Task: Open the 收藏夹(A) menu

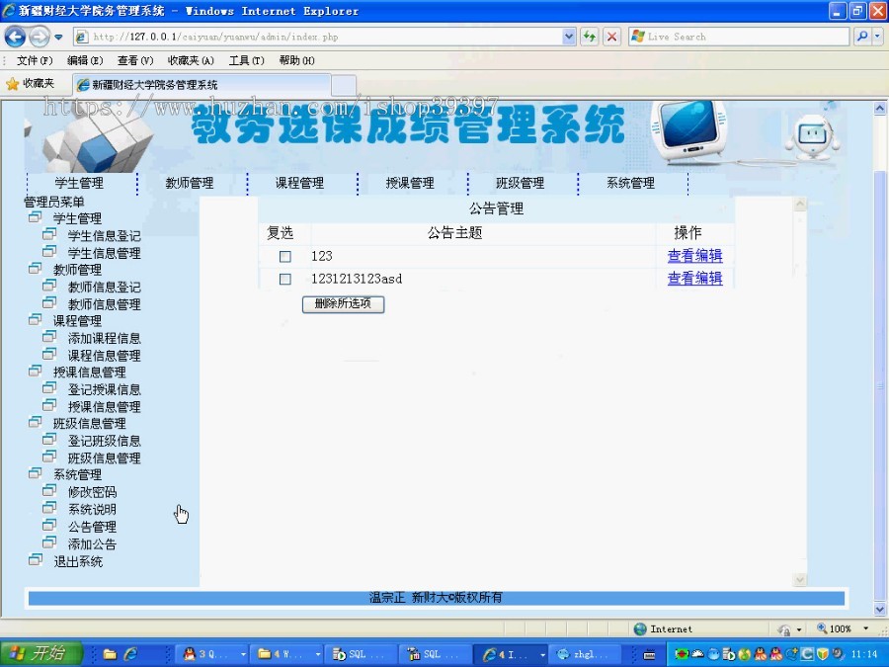Action: (191, 60)
